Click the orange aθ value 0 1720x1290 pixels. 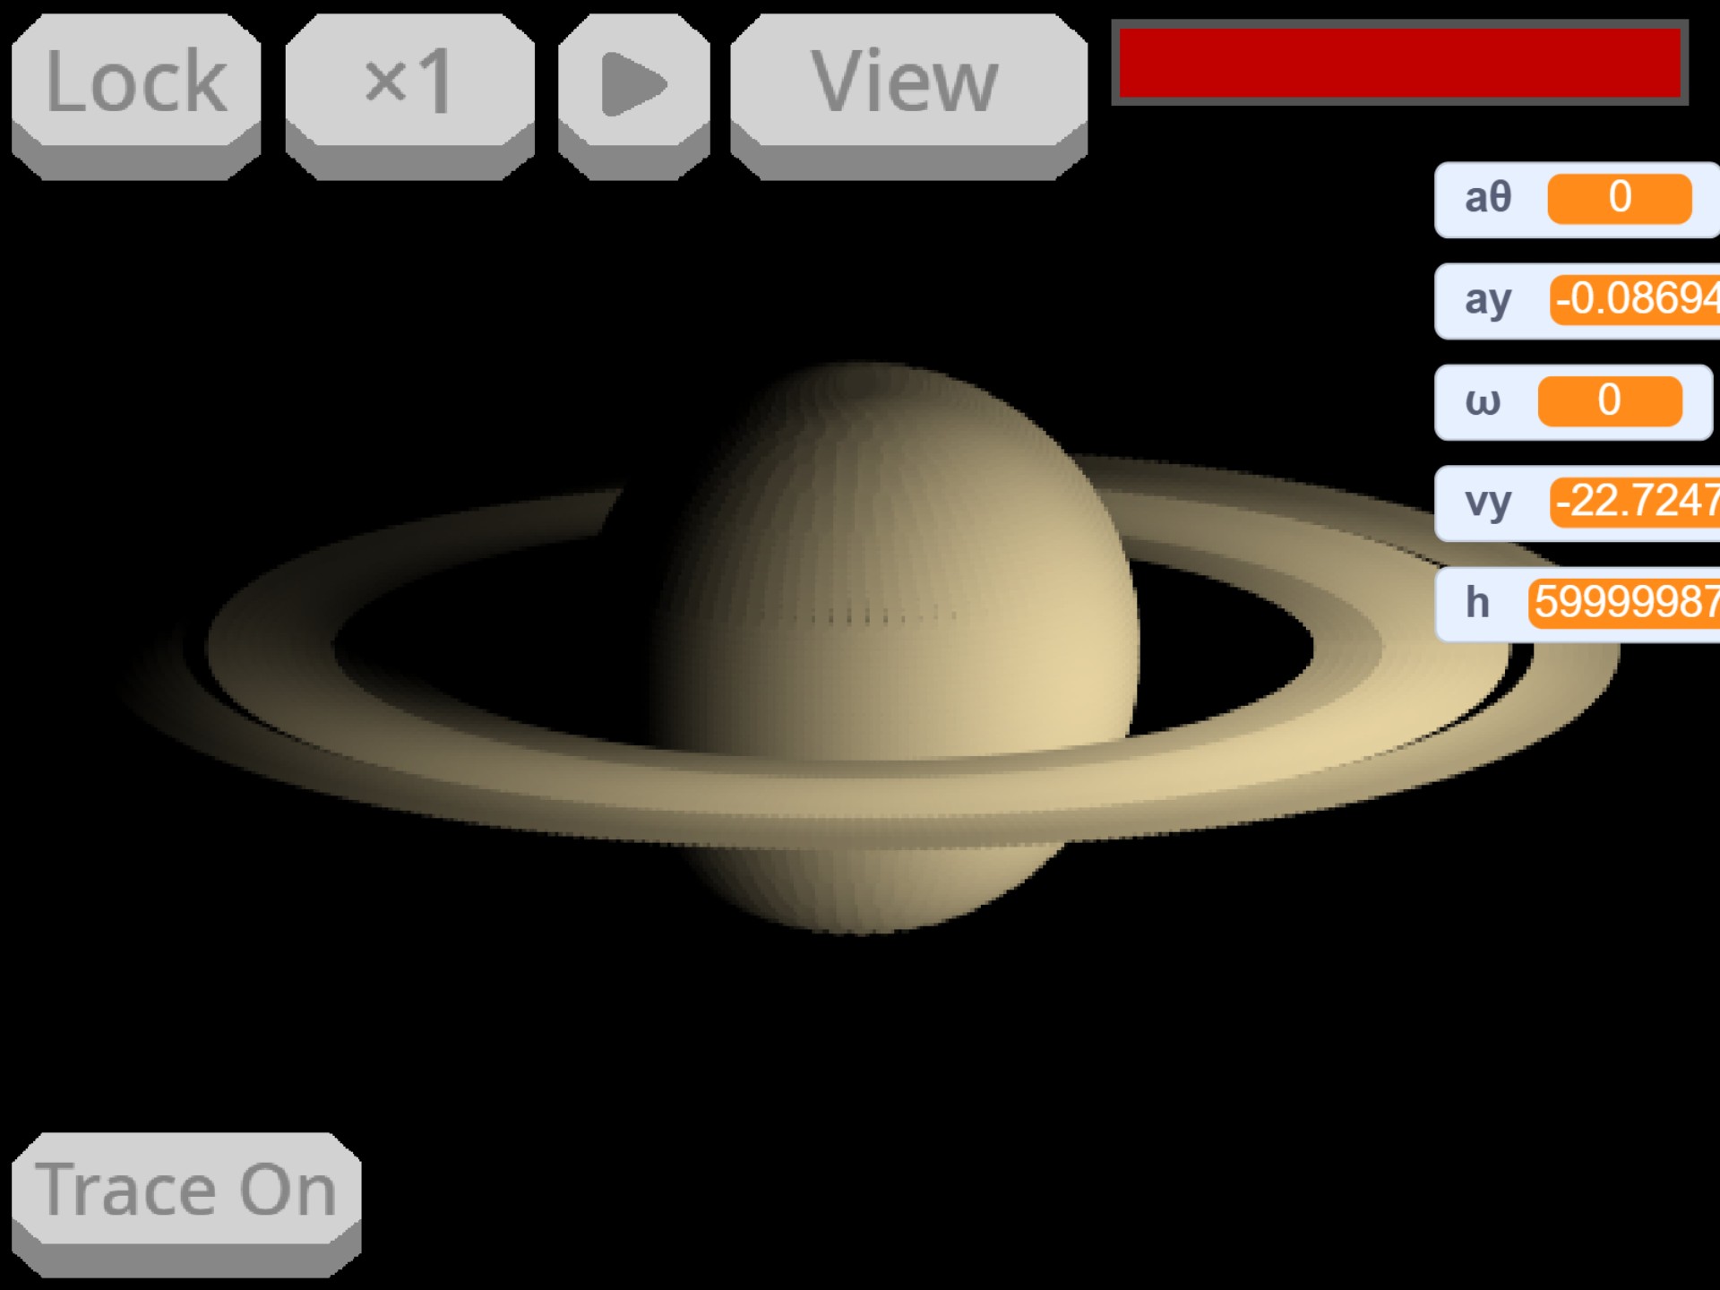tap(1619, 198)
